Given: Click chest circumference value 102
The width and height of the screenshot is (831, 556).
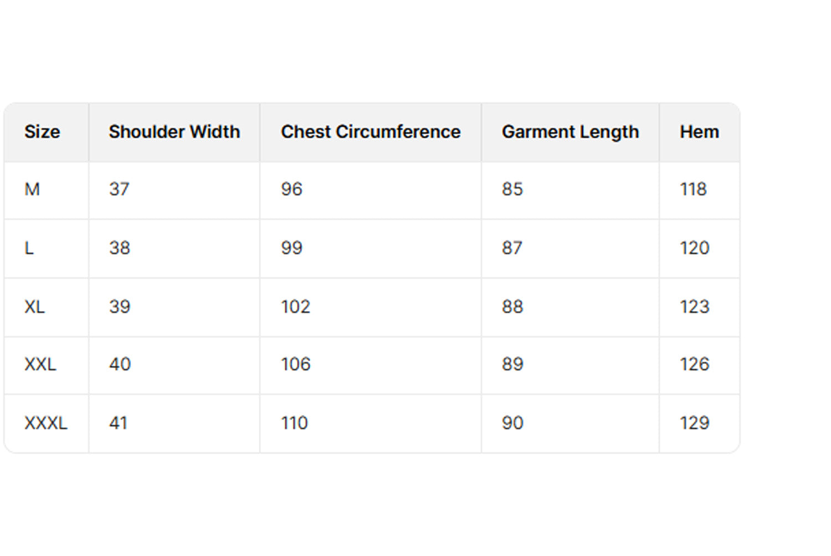Looking at the screenshot, I should pos(295,307).
